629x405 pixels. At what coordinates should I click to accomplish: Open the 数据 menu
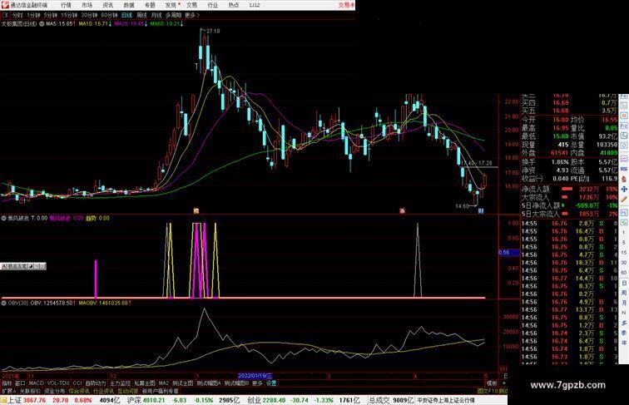point(129,5)
